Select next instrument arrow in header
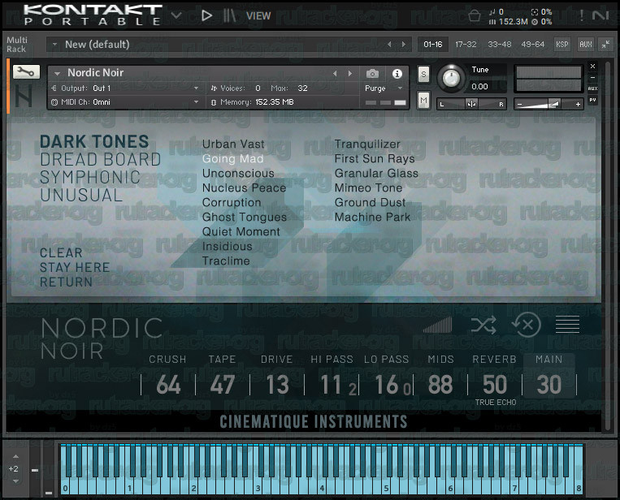The image size is (620, 500). click(349, 74)
